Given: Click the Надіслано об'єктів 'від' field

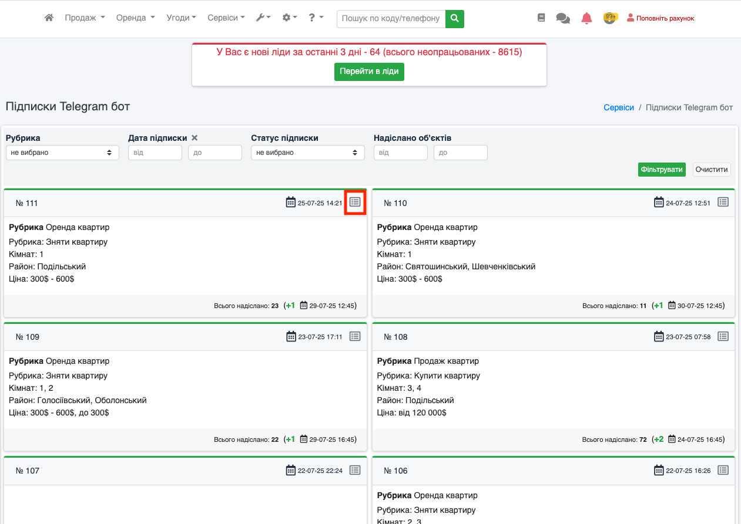Looking at the screenshot, I should (400, 153).
